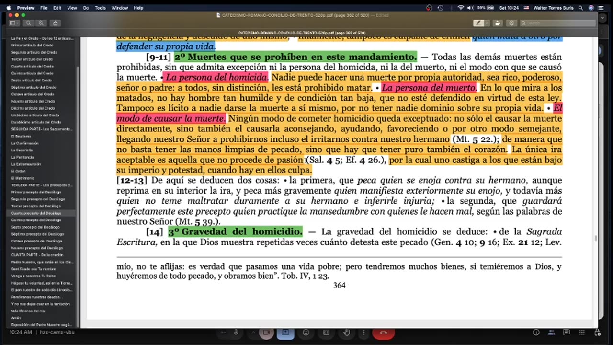
Task: Open the Go menu
Action: 86,8
